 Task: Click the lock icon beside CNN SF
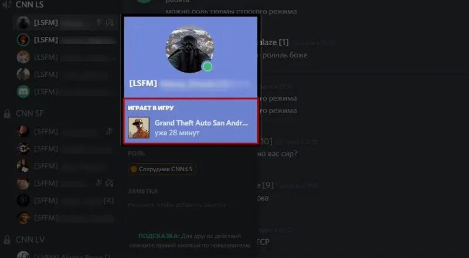[x=7, y=114]
